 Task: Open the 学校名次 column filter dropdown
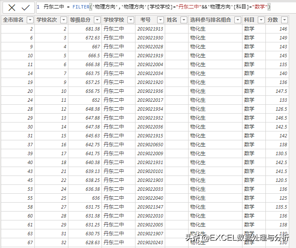[x=64, y=20]
